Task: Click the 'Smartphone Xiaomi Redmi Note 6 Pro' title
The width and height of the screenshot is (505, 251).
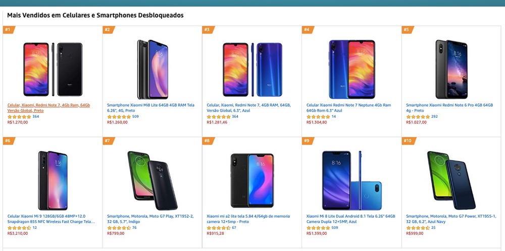Action: 449,108
